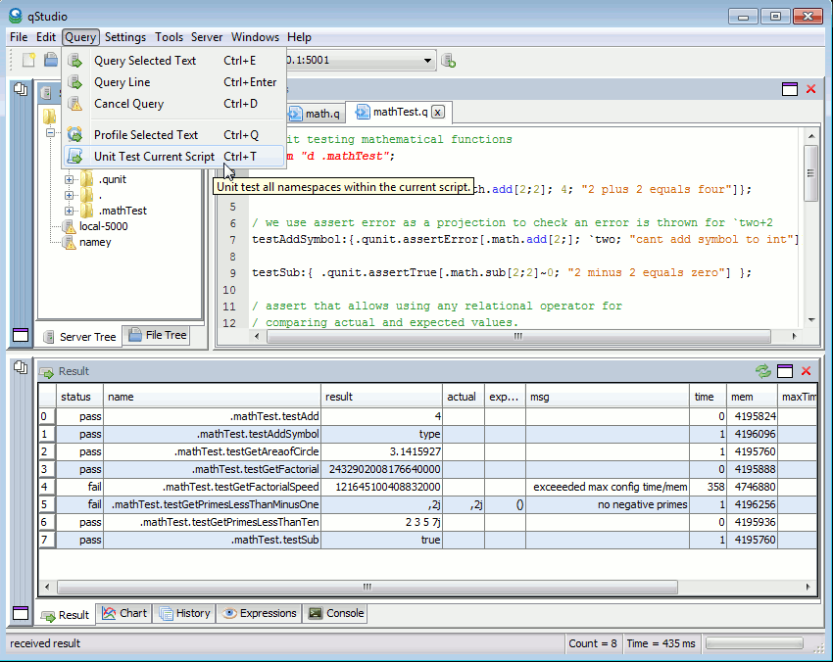The height and width of the screenshot is (662, 833).
Task: Switch to the Console tab
Action: coord(336,613)
